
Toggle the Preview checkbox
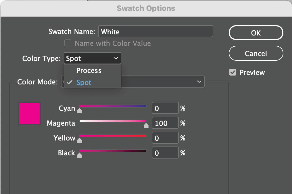click(x=233, y=72)
